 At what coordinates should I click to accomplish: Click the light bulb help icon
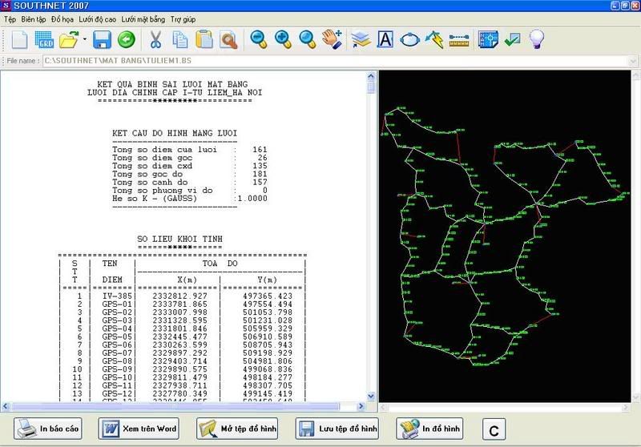(536, 39)
